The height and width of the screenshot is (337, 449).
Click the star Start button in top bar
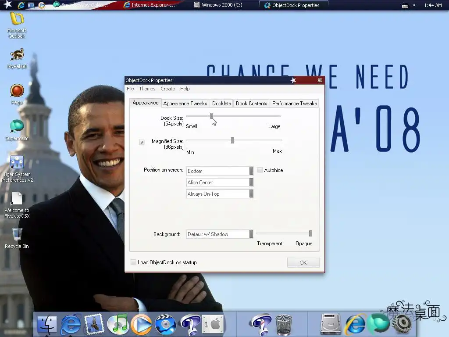[x=7, y=4]
